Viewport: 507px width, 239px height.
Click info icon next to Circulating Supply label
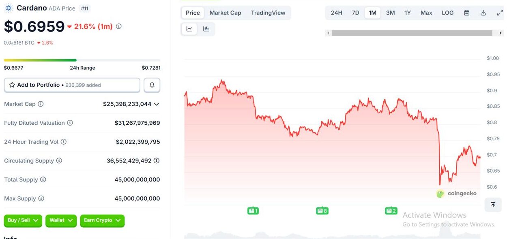[x=59, y=161]
